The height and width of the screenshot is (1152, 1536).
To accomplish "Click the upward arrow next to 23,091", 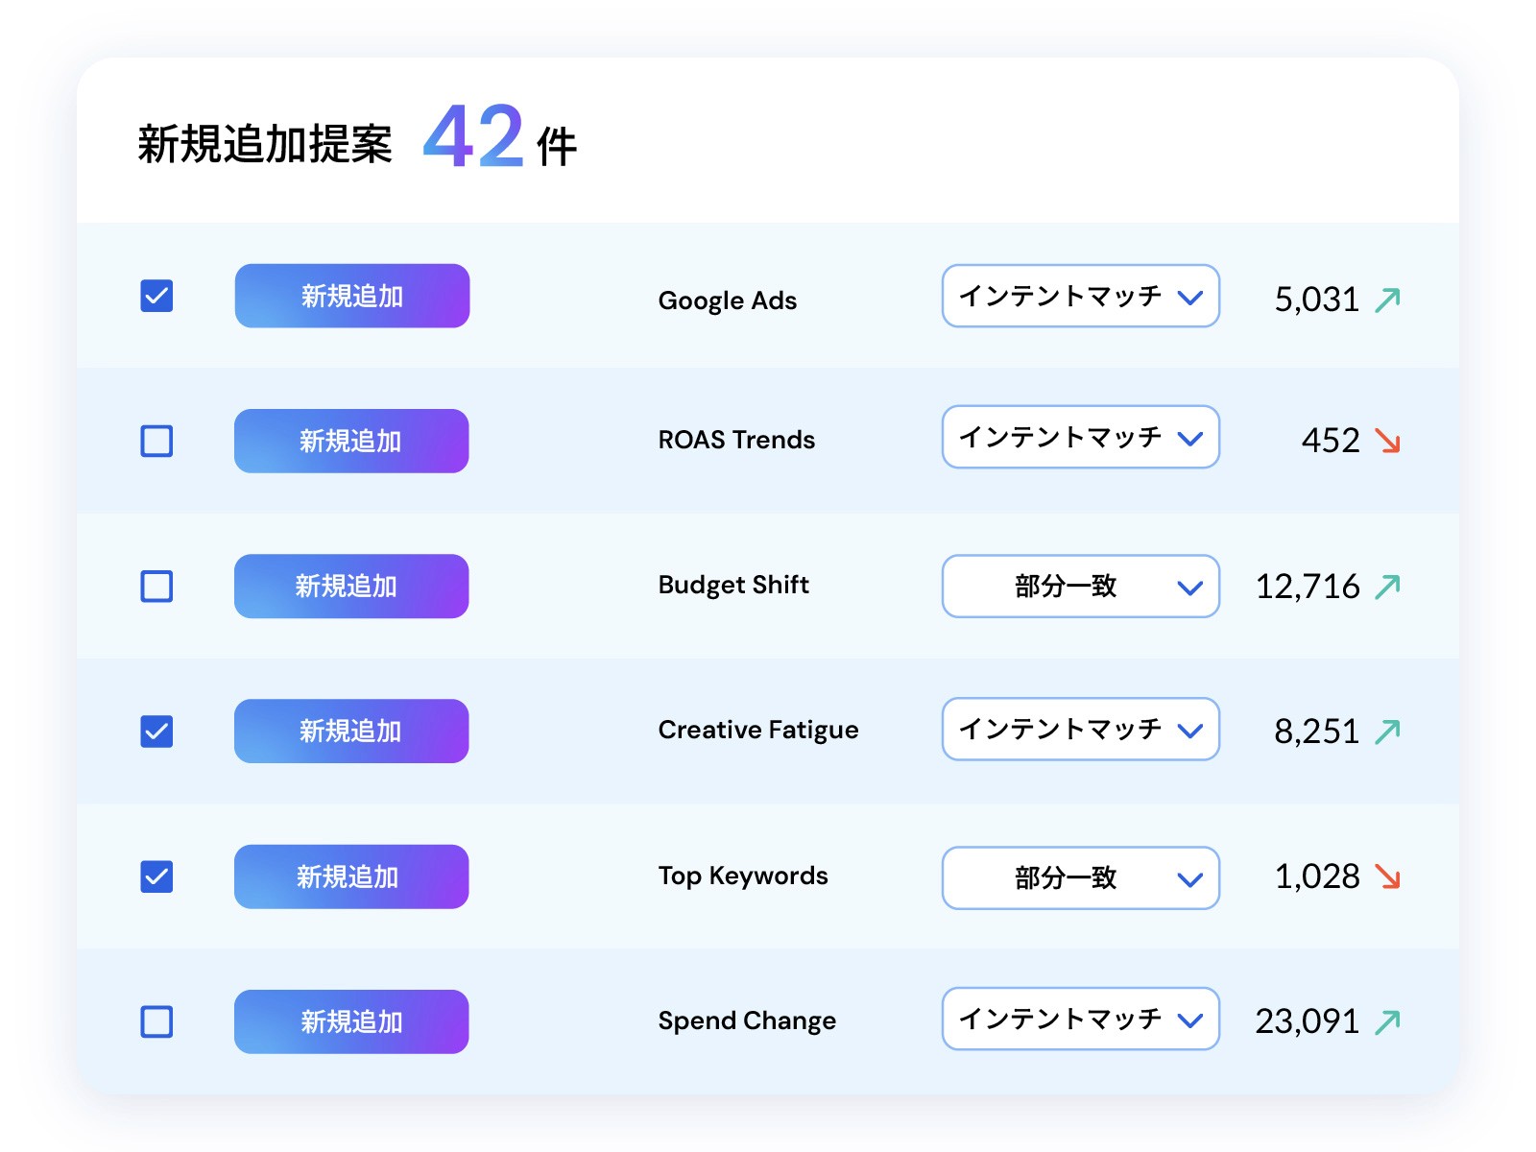I will point(1389,1020).
